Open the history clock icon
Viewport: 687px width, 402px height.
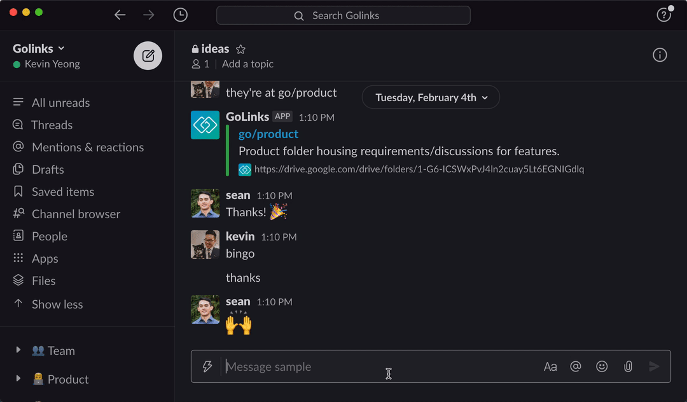coord(181,15)
